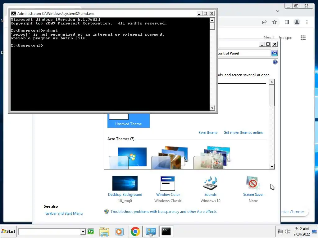The width and height of the screenshot is (318, 238).
Task: Click the cmd window scroll up arrow
Action: [212, 20]
